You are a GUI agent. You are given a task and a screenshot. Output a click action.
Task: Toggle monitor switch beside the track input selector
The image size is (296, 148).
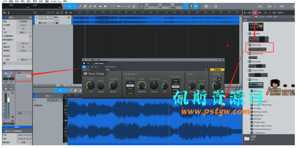(57, 23)
